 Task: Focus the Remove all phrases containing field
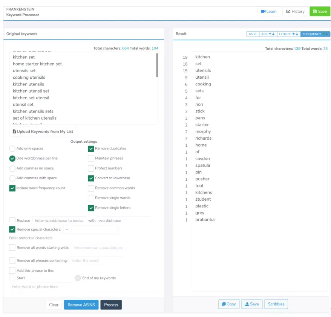(97, 261)
